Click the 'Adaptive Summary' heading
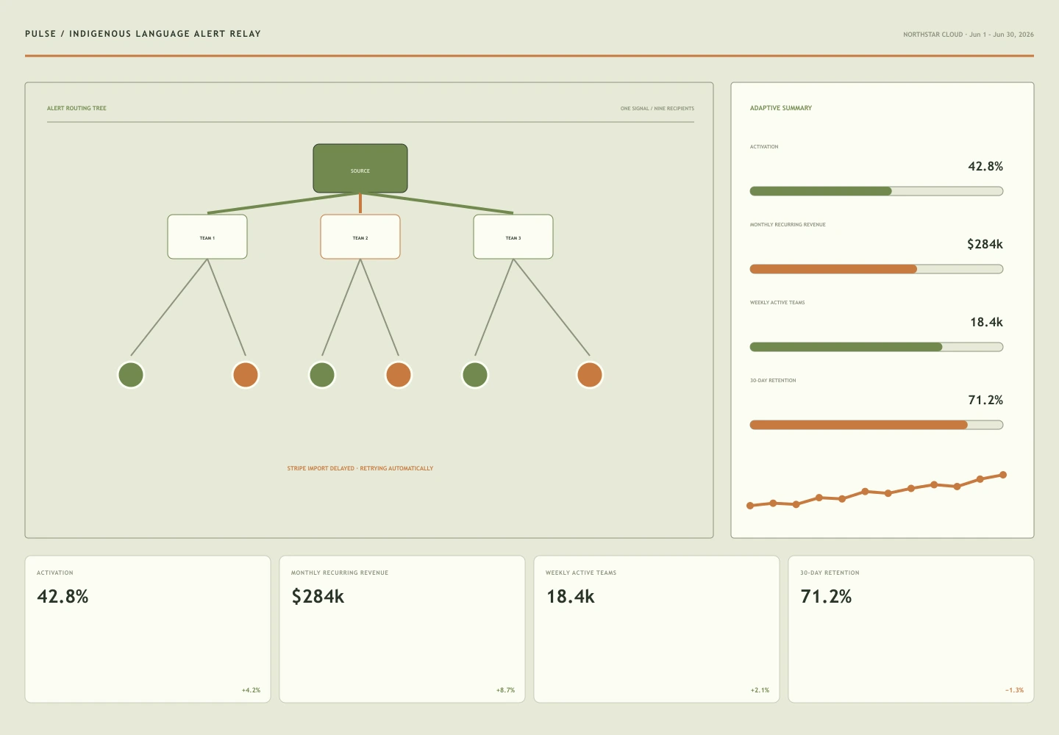The image size is (1059, 735). (x=781, y=108)
